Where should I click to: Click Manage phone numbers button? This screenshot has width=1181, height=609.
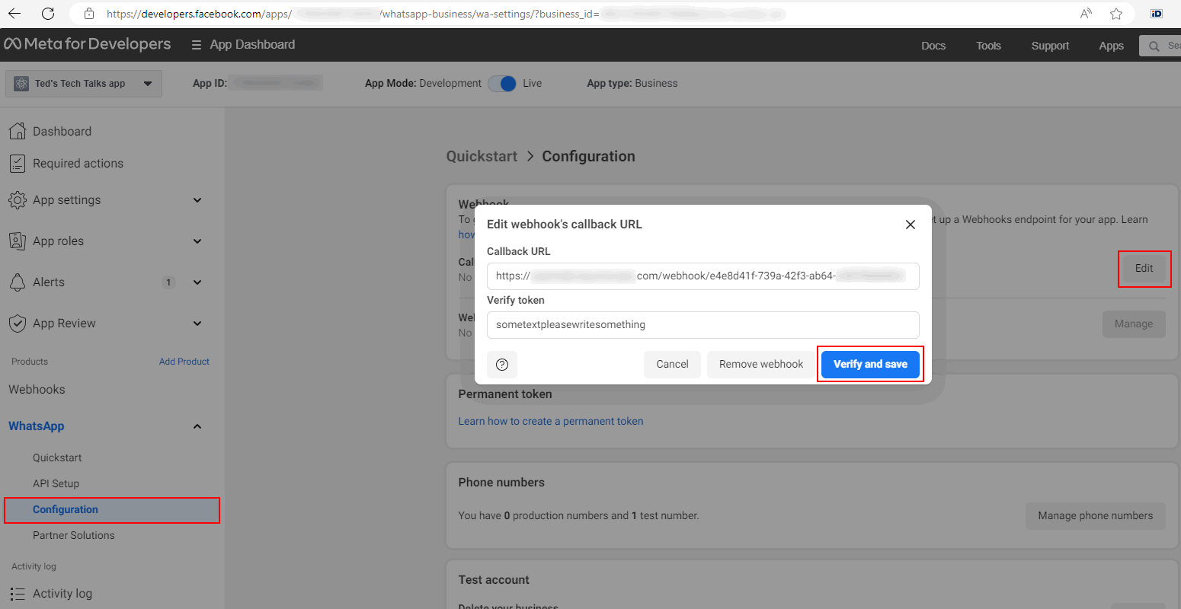point(1095,515)
